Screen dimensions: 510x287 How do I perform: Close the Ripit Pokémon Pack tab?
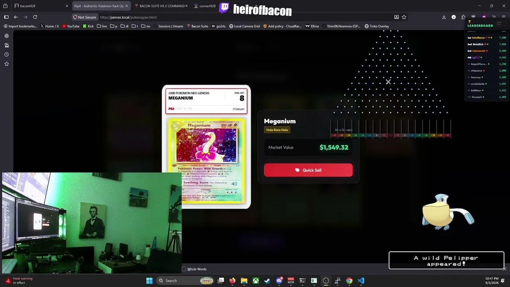click(x=127, y=6)
